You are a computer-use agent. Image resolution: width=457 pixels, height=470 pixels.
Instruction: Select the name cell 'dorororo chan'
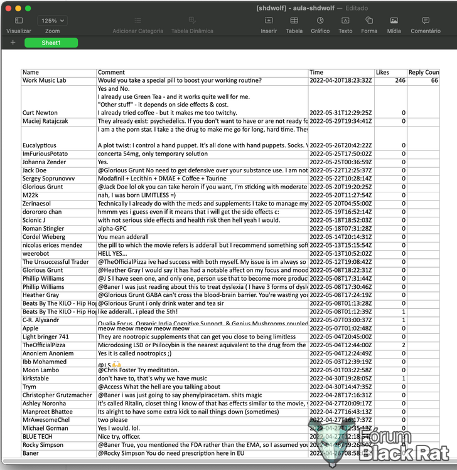click(58, 212)
